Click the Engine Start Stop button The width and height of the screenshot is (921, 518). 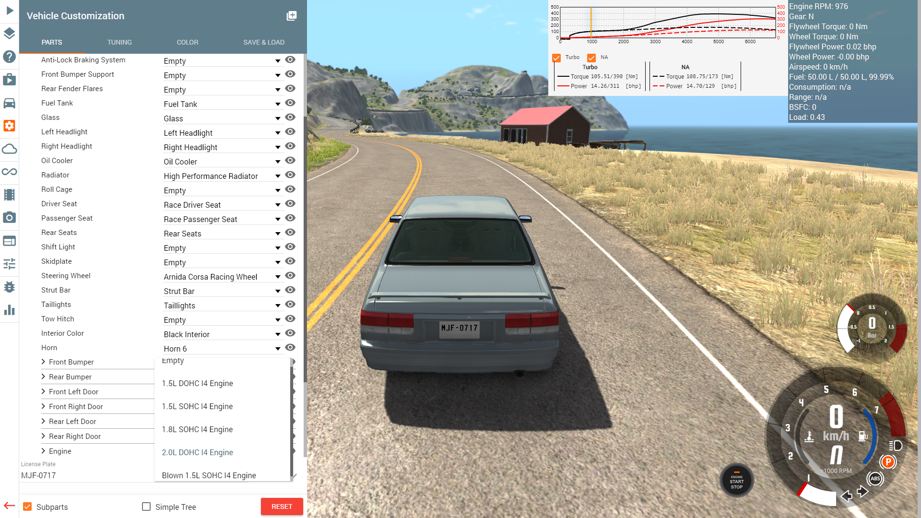736,481
